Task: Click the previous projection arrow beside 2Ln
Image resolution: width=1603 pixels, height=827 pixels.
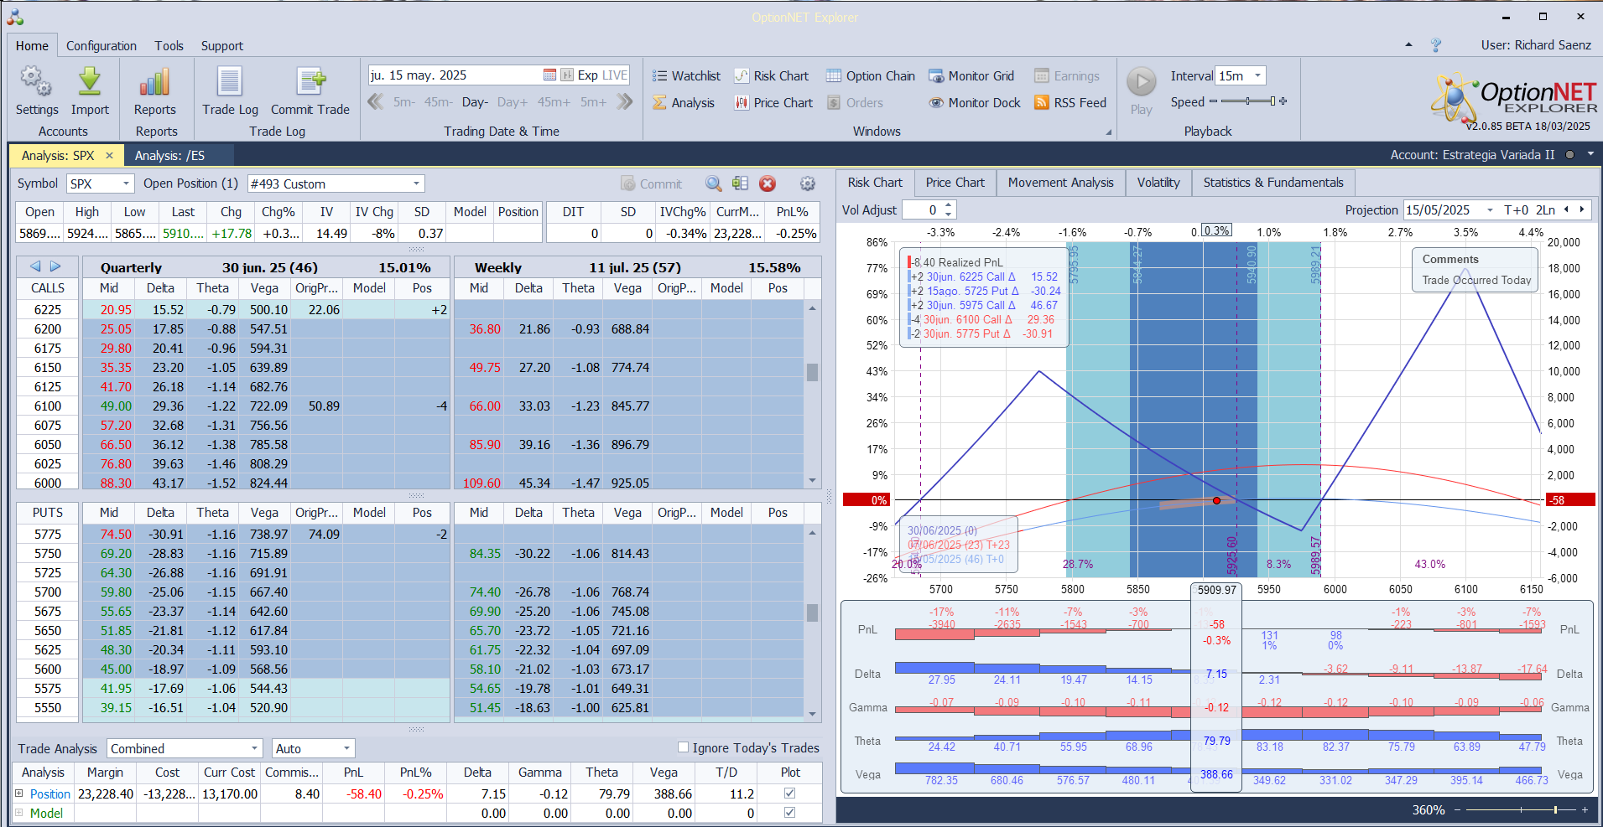Action: point(1566,210)
